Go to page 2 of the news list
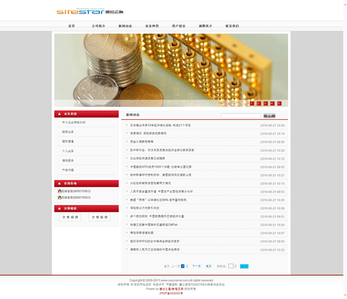 click(x=187, y=266)
